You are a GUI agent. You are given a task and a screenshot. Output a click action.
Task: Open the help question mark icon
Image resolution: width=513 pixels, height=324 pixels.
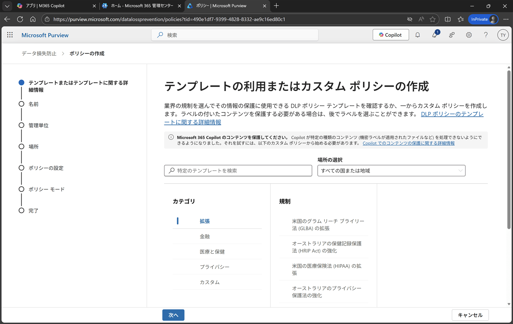tap(486, 35)
